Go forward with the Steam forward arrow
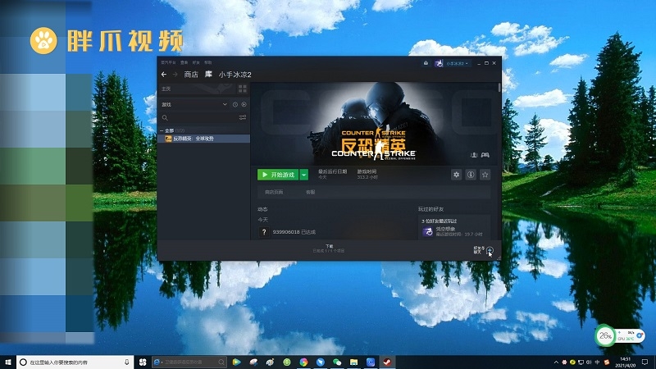The width and height of the screenshot is (656, 369). pyautogui.click(x=175, y=75)
